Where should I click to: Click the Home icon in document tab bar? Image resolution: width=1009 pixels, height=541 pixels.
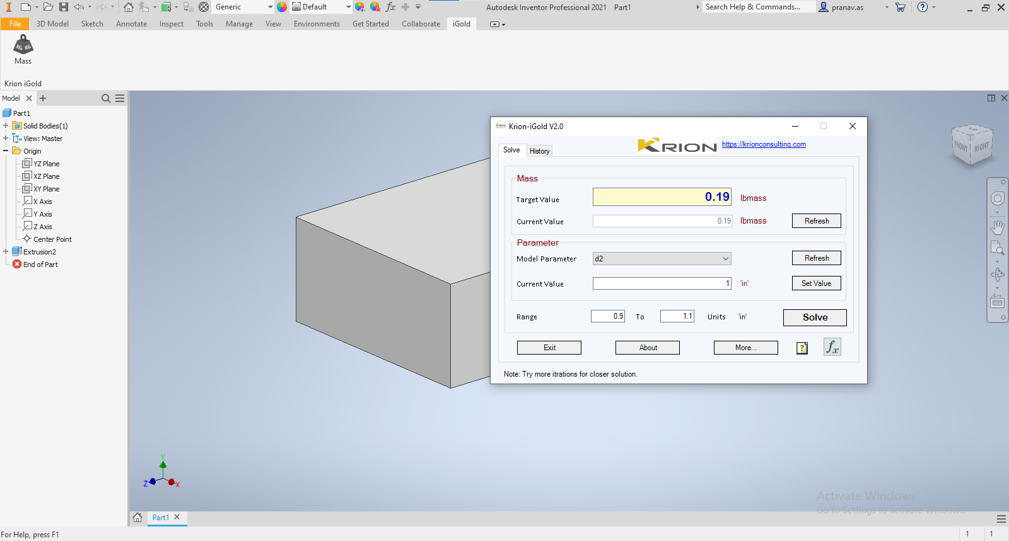(137, 518)
